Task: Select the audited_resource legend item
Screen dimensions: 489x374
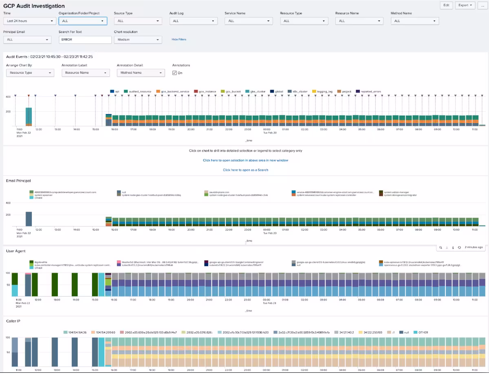Action: click(x=137, y=92)
